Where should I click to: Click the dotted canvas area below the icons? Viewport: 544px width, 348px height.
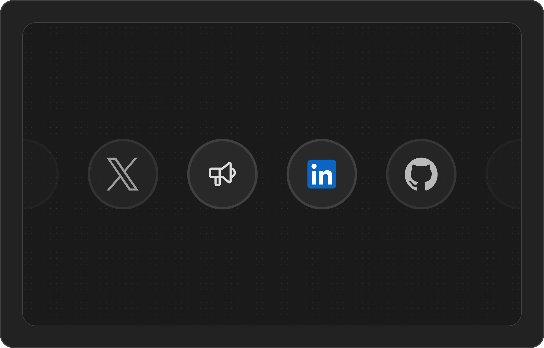272,267
